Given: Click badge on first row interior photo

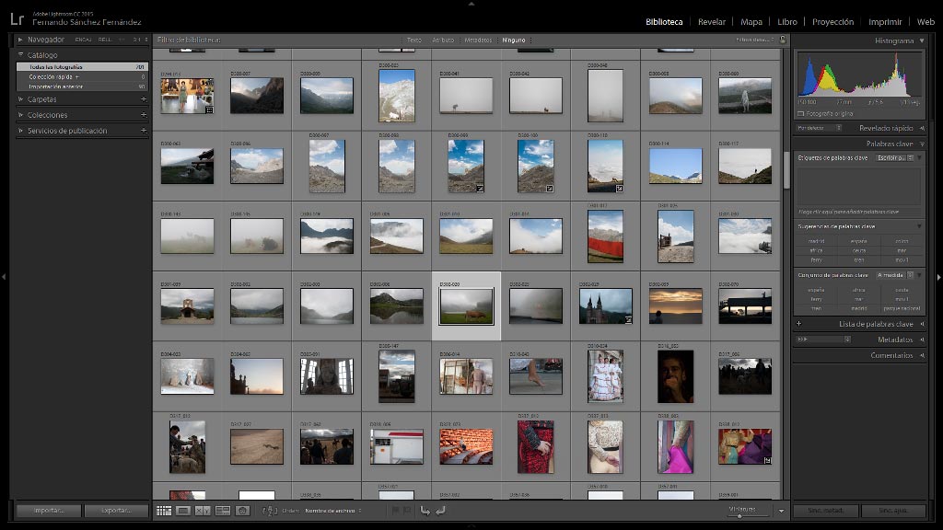Looking at the screenshot, I should 209,110.
